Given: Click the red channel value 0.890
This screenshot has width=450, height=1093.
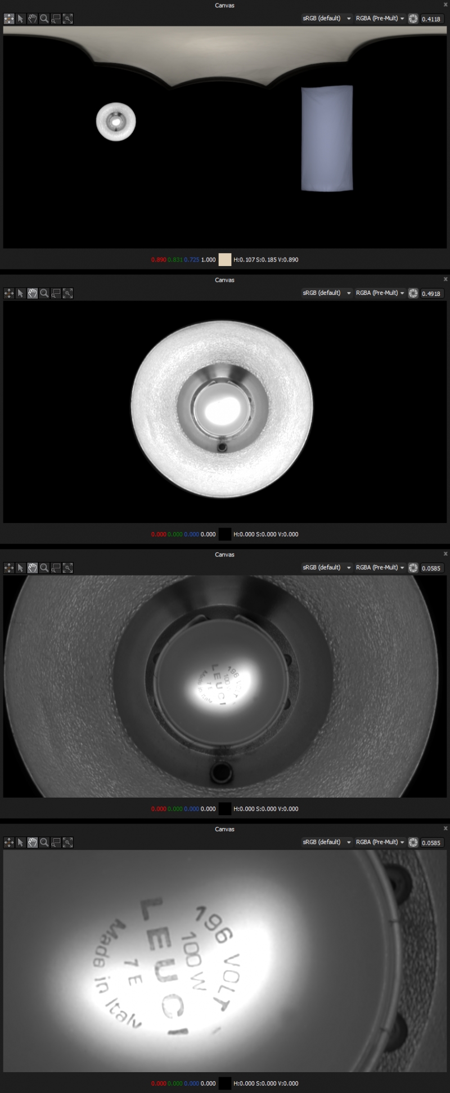Looking at the screenshot, I should click(x=159, y=260).
